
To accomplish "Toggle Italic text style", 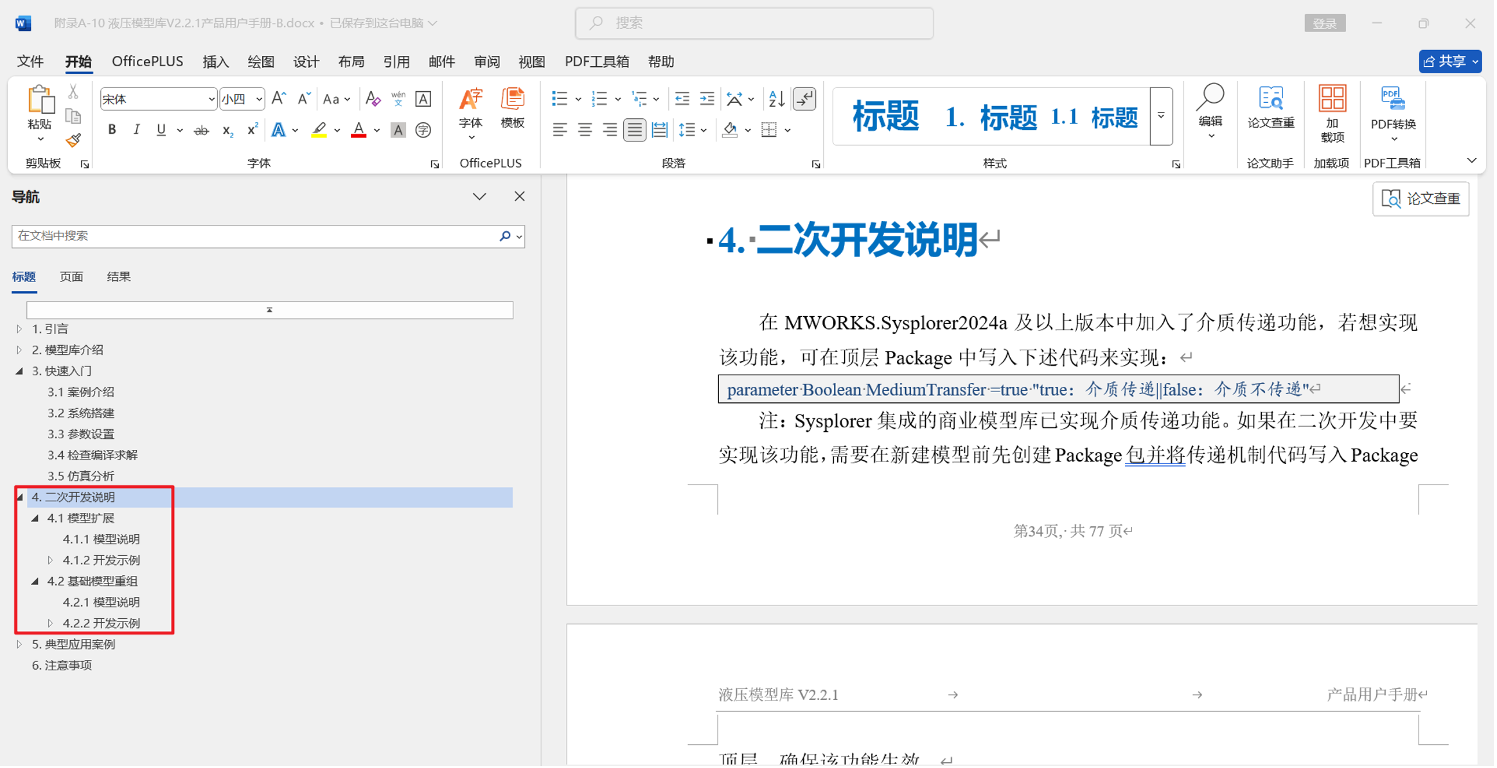I will (x=136, y=130).
